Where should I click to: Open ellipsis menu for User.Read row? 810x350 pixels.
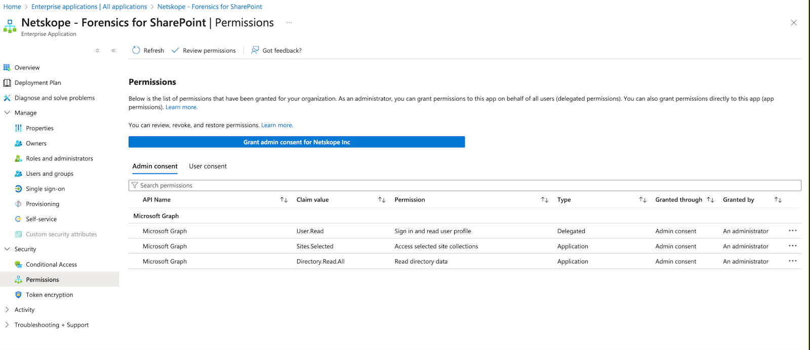click(x=792, y=230)
